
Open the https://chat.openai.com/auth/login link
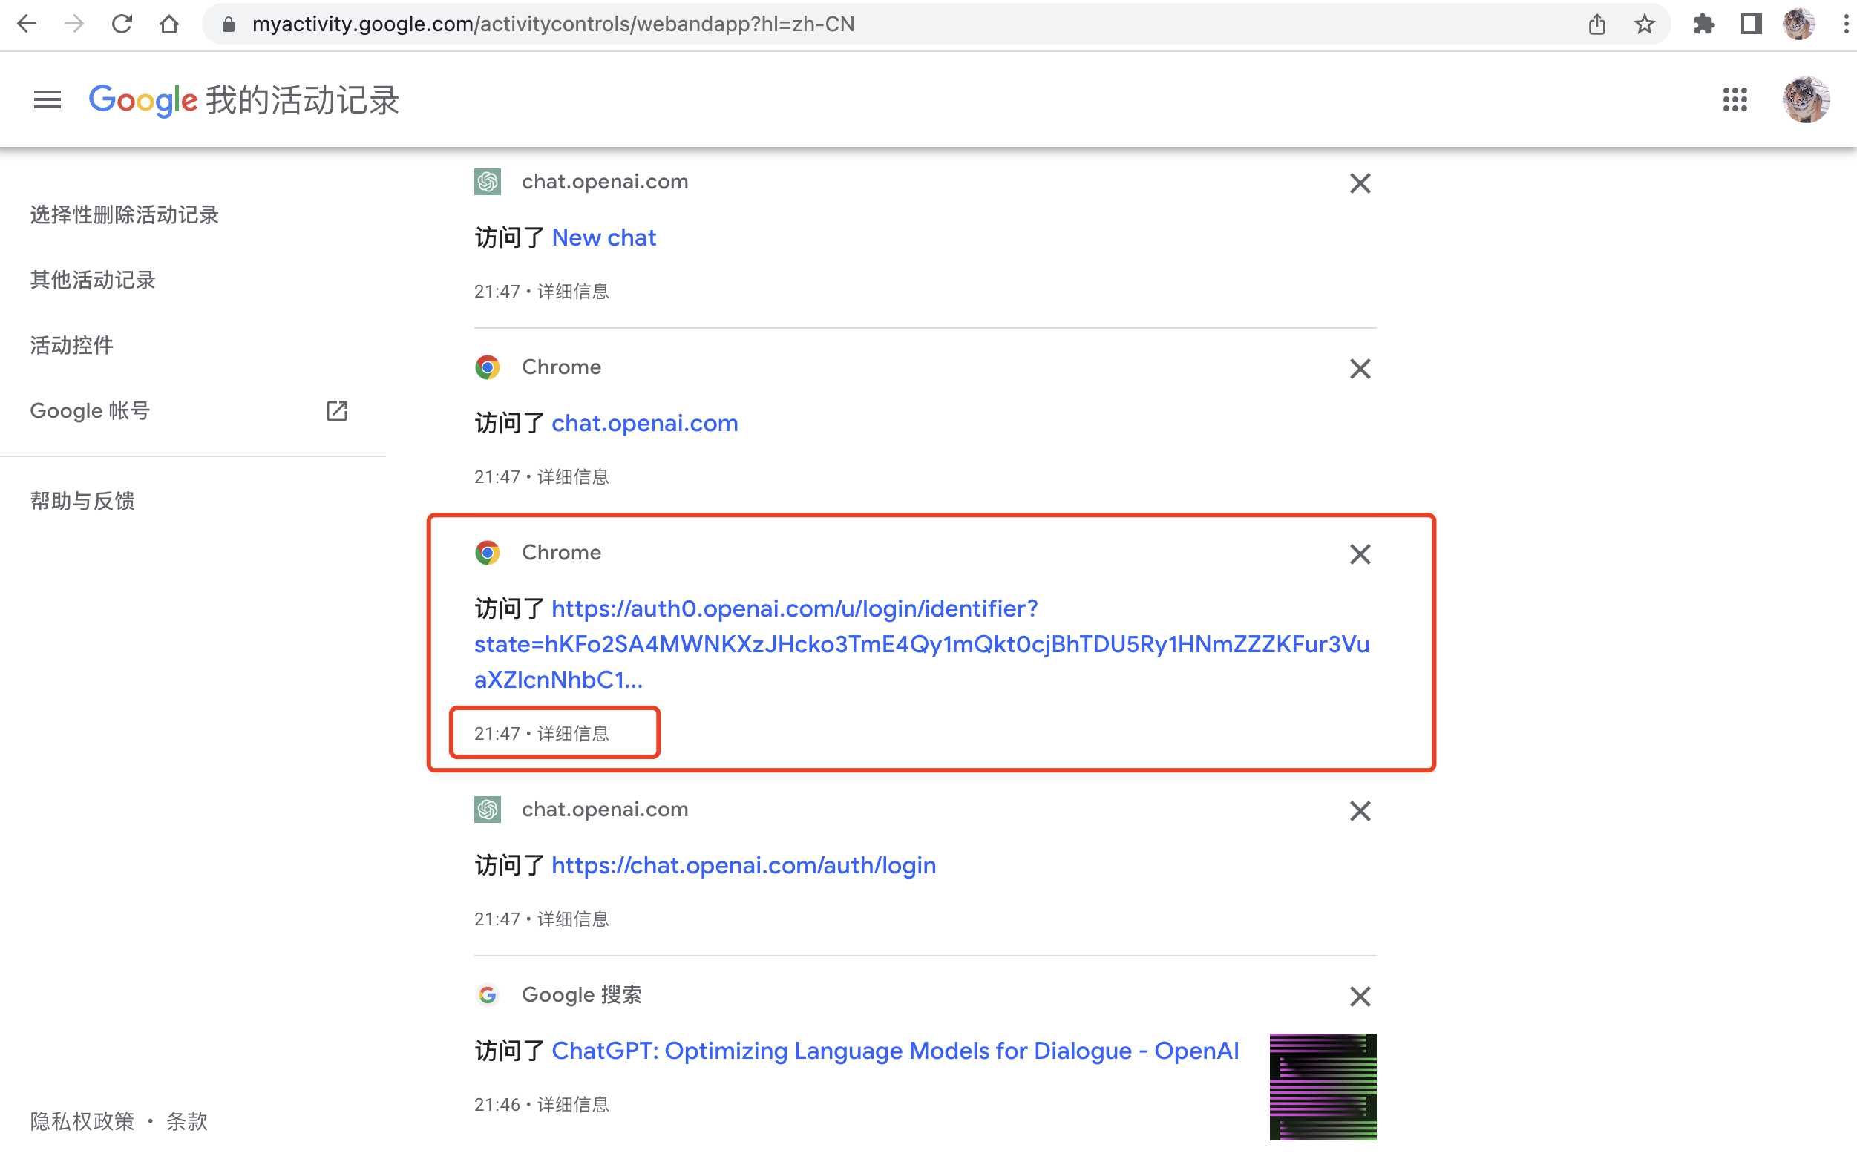[x=744, y=865]
